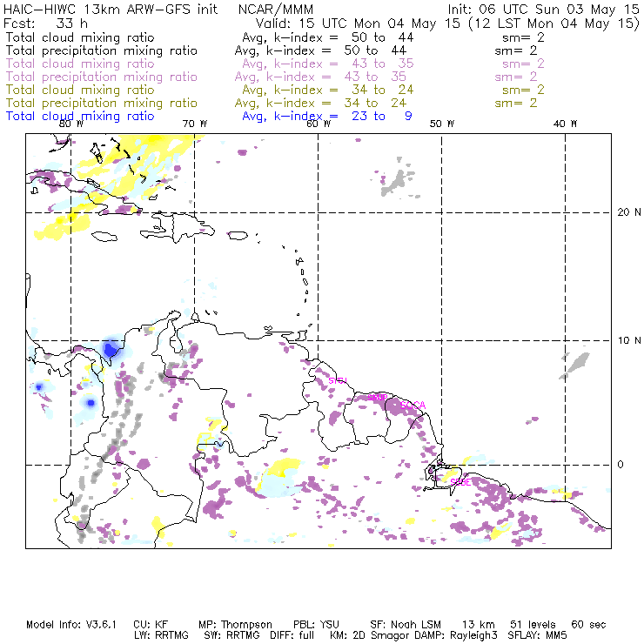Click the dark blue cloud core near Panama
This screenshot has height=644, width=644.
(x=110, y=350)
